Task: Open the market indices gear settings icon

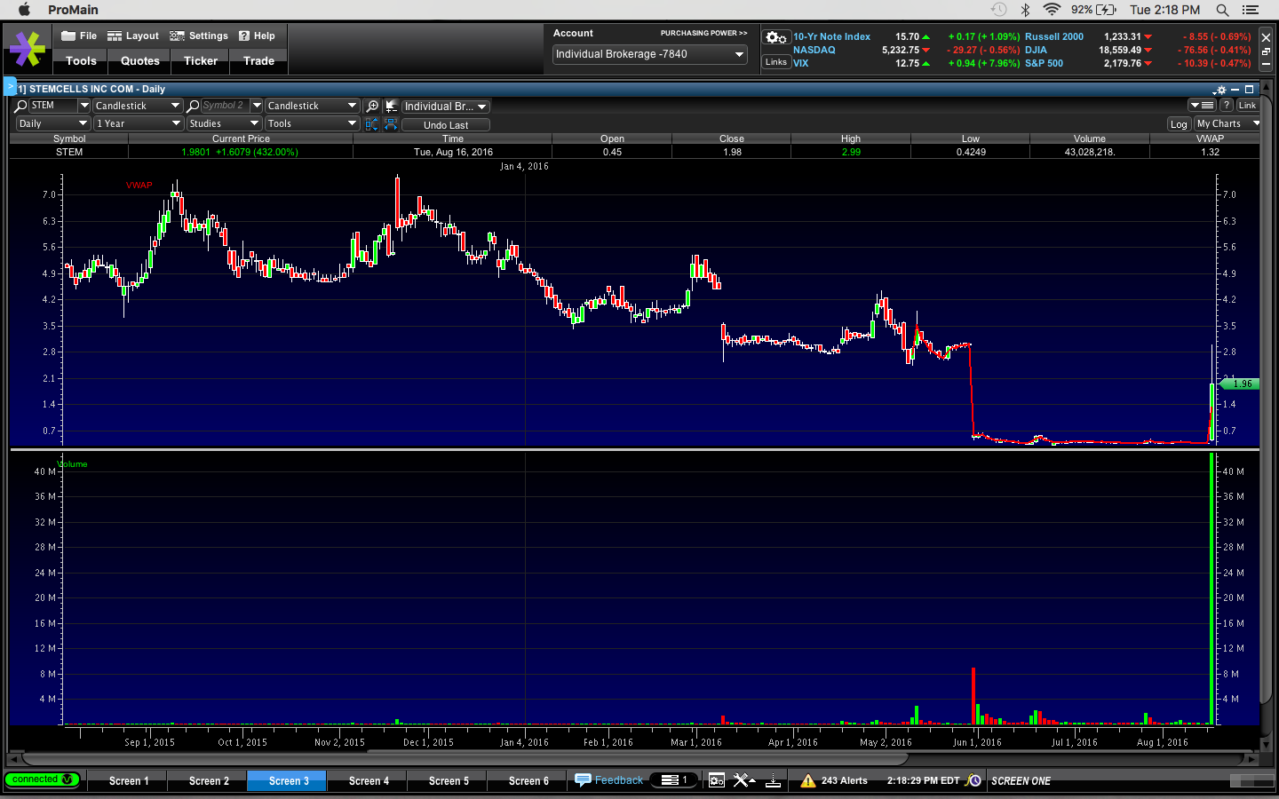Action: click(x=776, y=37)
